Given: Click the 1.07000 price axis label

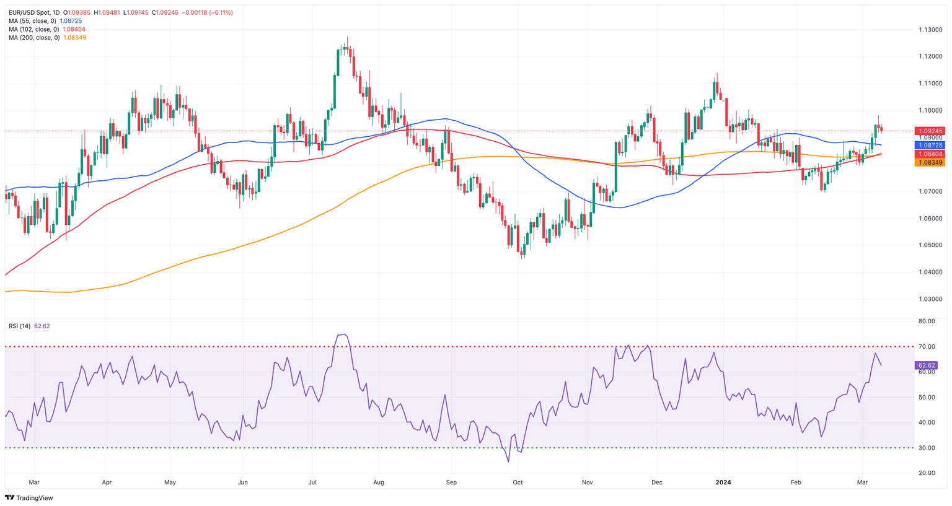Looking at the screenshot, I should 930,191.
